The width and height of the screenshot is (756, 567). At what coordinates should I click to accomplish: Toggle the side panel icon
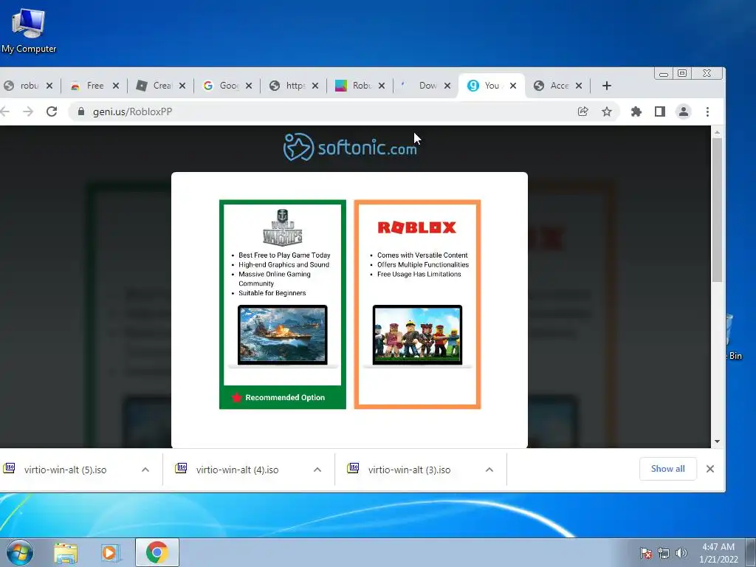coord(659,111)
